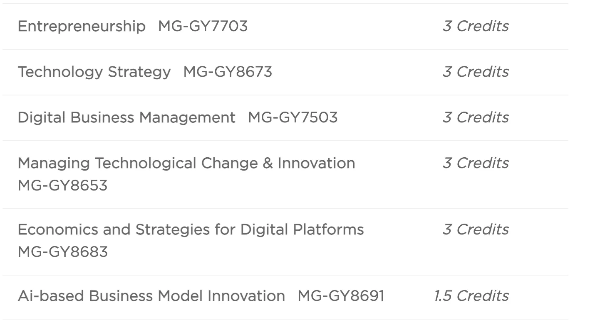Click the word "Innovation" in Managing Technological Change title
The height and width of the screenshot is (327, 590).
[316, 163]
